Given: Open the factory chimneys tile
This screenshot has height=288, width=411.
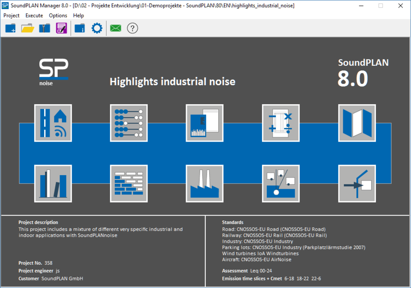Looking at the screenshot, I should click(205, 183).
